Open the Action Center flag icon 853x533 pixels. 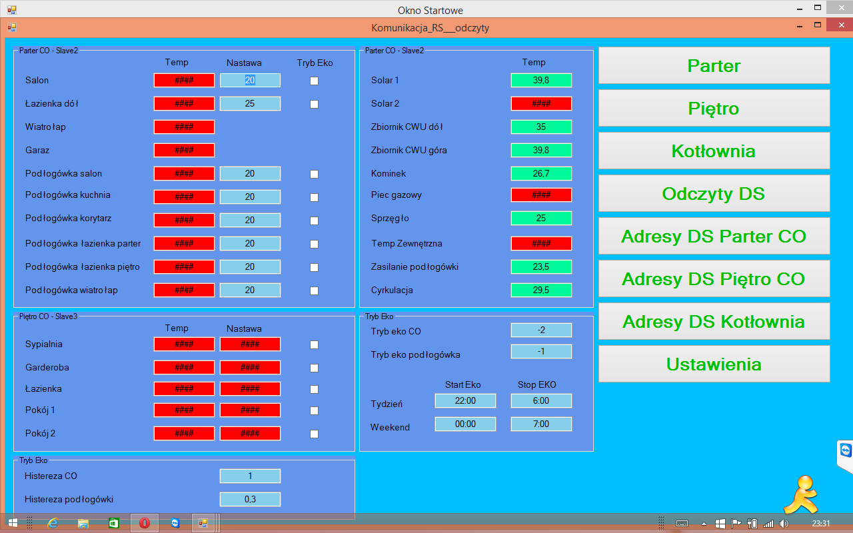coord(736,524)
